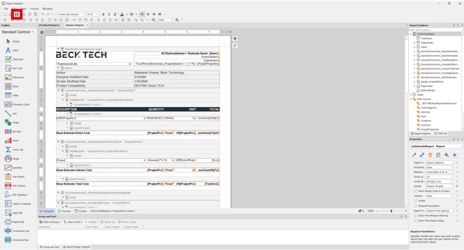This screenshot has height=250, width=464.
Task: Click the favorites star in Properties panel
Action: point(455,155)
